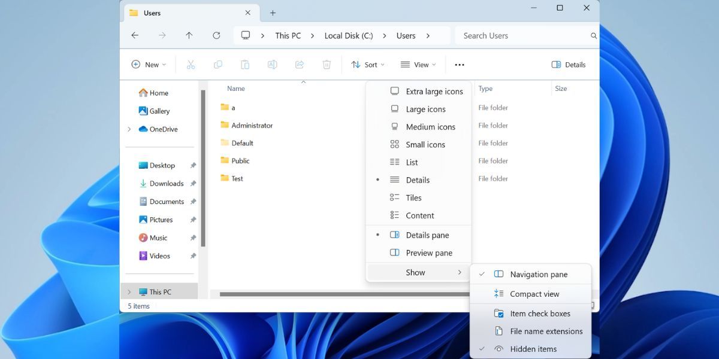This screenshot has width=719, height=359.
Task: Disable Hidden items in the Show submenu
Action: [x=533, y=349]
